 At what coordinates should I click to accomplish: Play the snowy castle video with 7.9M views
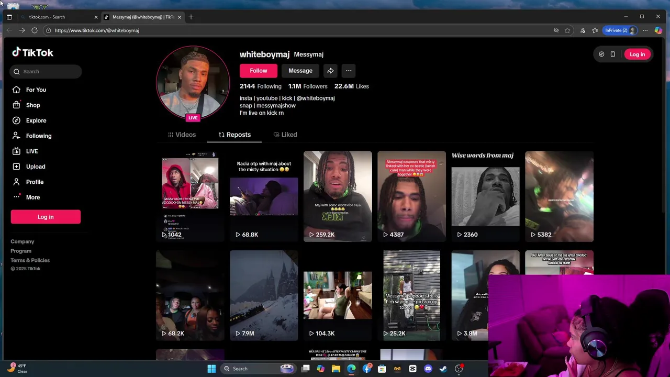[x=264, y=295]
